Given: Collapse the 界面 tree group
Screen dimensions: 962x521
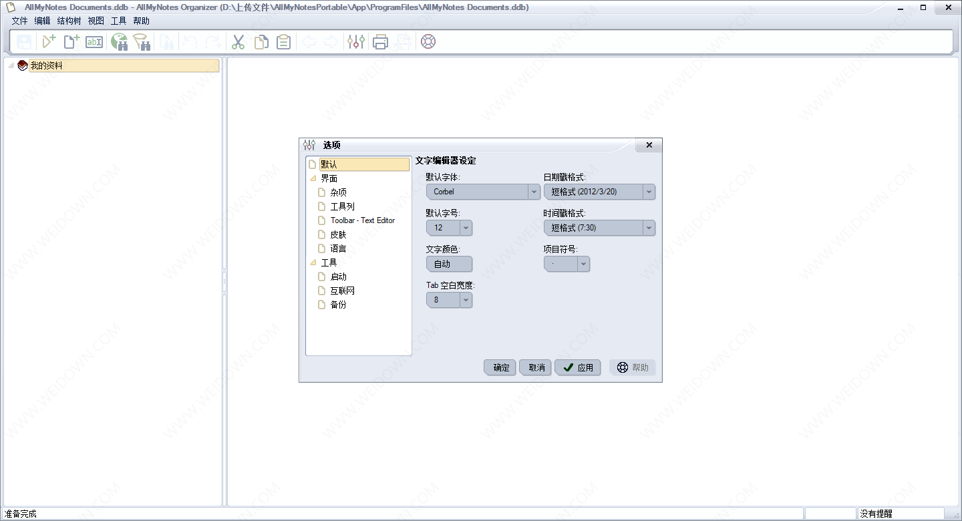Looking at the screenshot, I should click(313, 178).
